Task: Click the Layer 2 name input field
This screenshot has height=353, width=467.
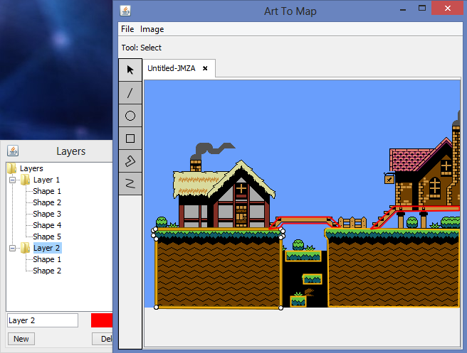Action: [x=43, y=320]
